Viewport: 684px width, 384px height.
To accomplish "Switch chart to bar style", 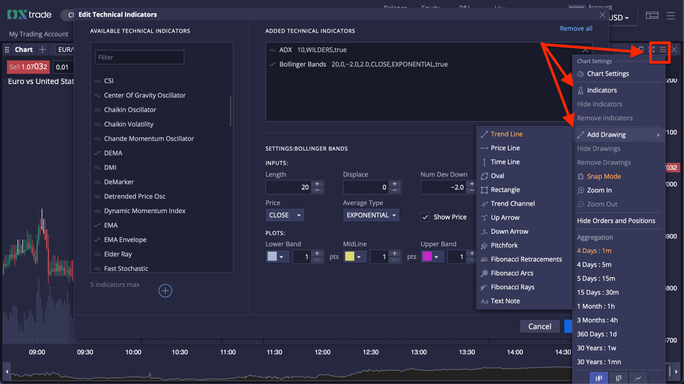I will tap(618, 378).
